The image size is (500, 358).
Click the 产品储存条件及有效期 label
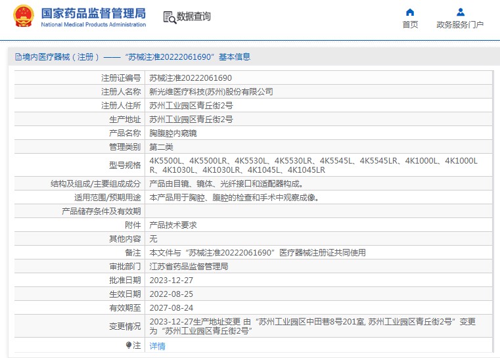[101, 212]
